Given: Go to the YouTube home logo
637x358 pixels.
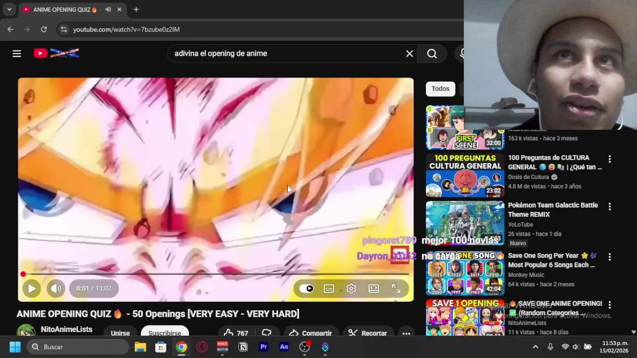Looking at the screenshot, I should pos(56,53).
